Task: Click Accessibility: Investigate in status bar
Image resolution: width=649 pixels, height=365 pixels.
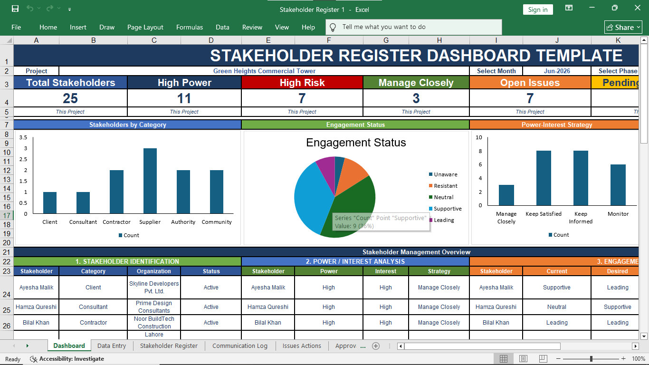Action: (x=67, y=359)
